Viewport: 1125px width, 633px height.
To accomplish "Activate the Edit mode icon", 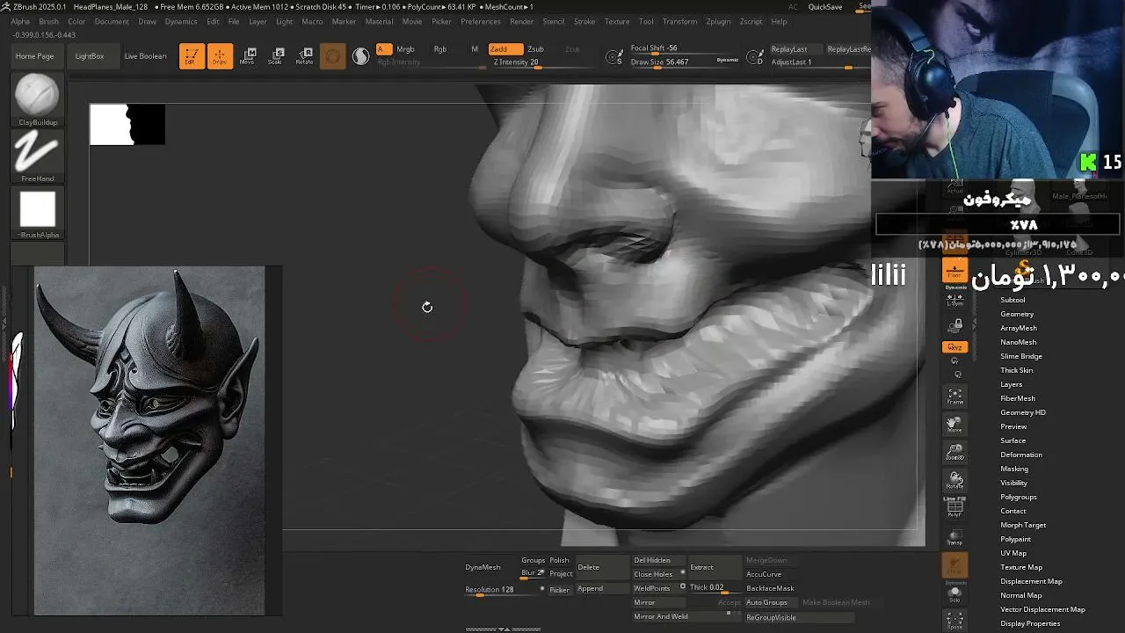I will [x=191, y=56].
